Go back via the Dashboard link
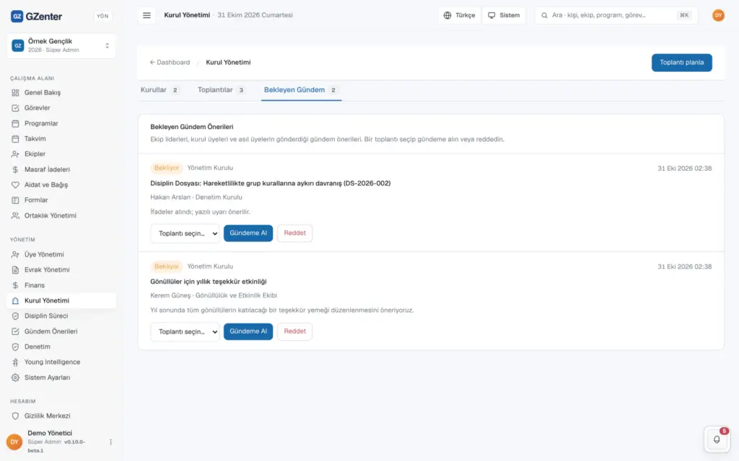 click(170, 62)
